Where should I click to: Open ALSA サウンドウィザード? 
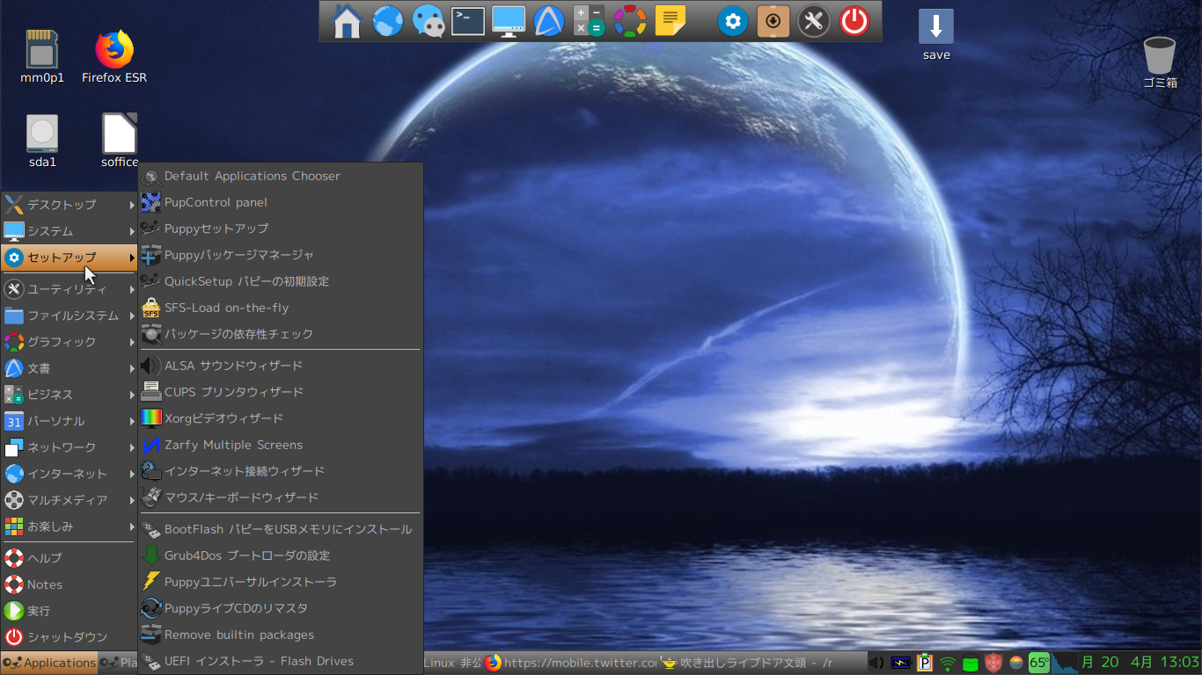[281, 366]
